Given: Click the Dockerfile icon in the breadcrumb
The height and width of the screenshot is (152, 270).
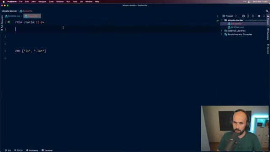Looking at the screenshot, I should point(21,11).
